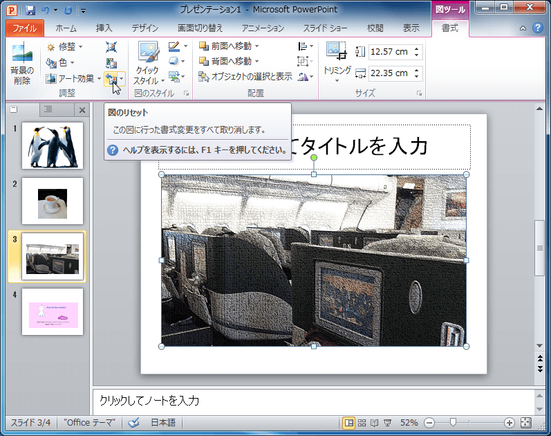Click the zoom in plus button
551x436 pixels.
coord(510,423)
